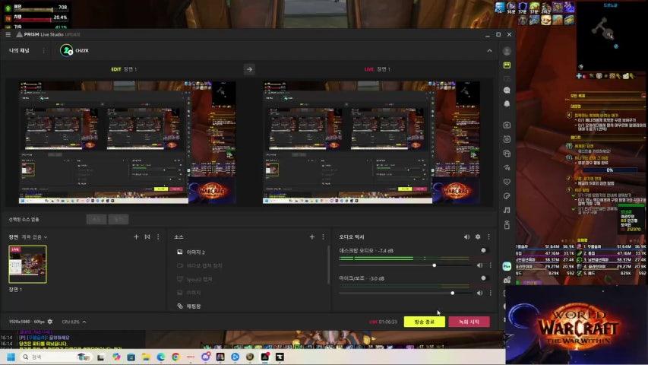
Task: Open the sticker palette icon in sidebar
Action: click(507, 195)
